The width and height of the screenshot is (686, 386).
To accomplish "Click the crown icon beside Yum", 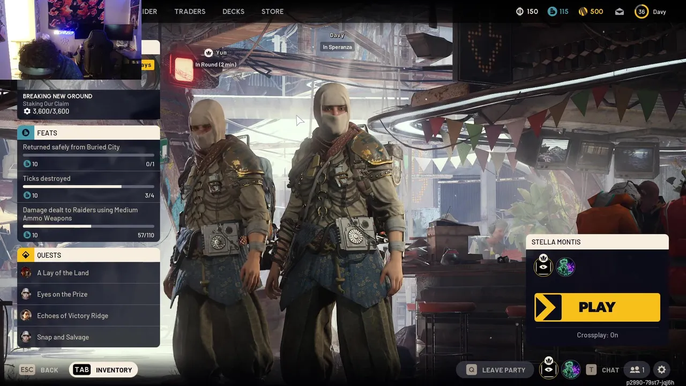I will point(208,53).
